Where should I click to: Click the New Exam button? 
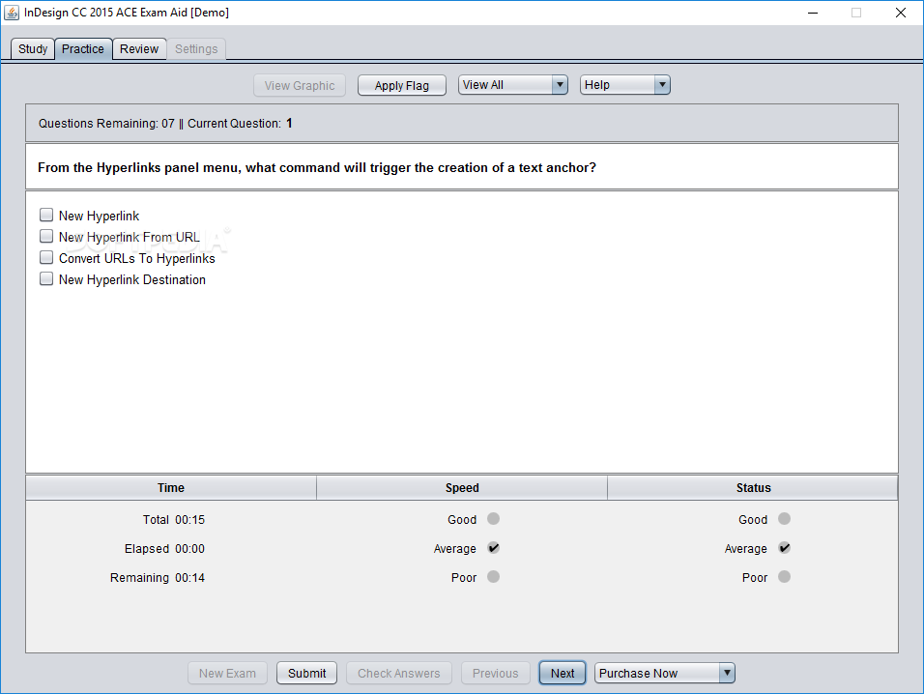[x=227, y=673]
